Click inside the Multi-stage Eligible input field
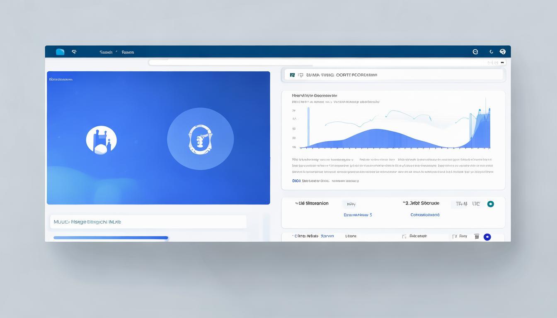 click(x=148, y=222)
